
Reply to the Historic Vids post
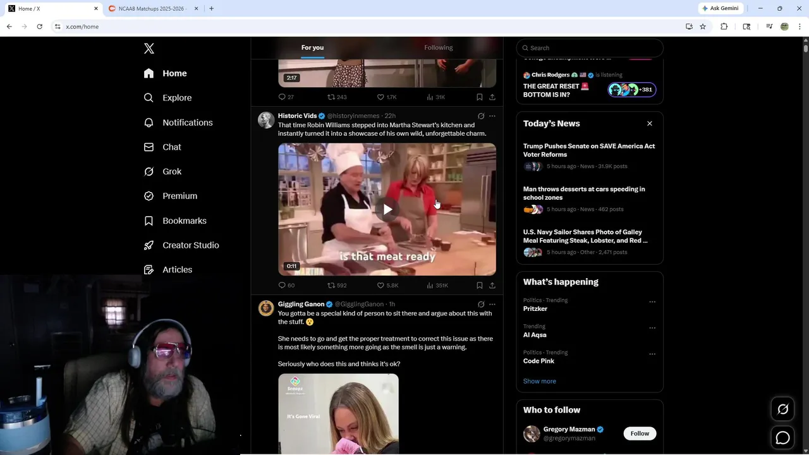286,285
